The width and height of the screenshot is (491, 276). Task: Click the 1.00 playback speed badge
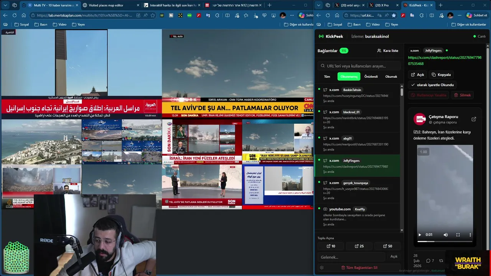423,152
